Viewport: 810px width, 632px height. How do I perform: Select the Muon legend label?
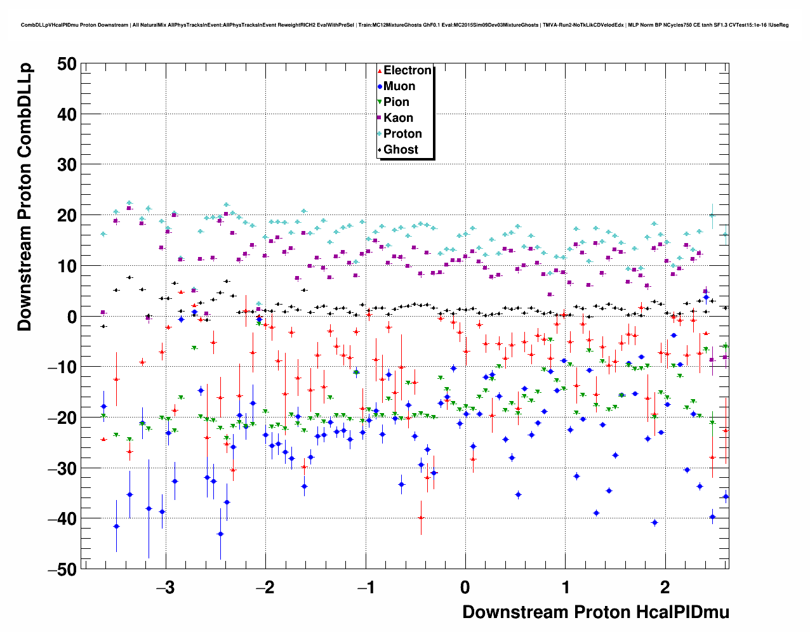(x=399, y=86)
